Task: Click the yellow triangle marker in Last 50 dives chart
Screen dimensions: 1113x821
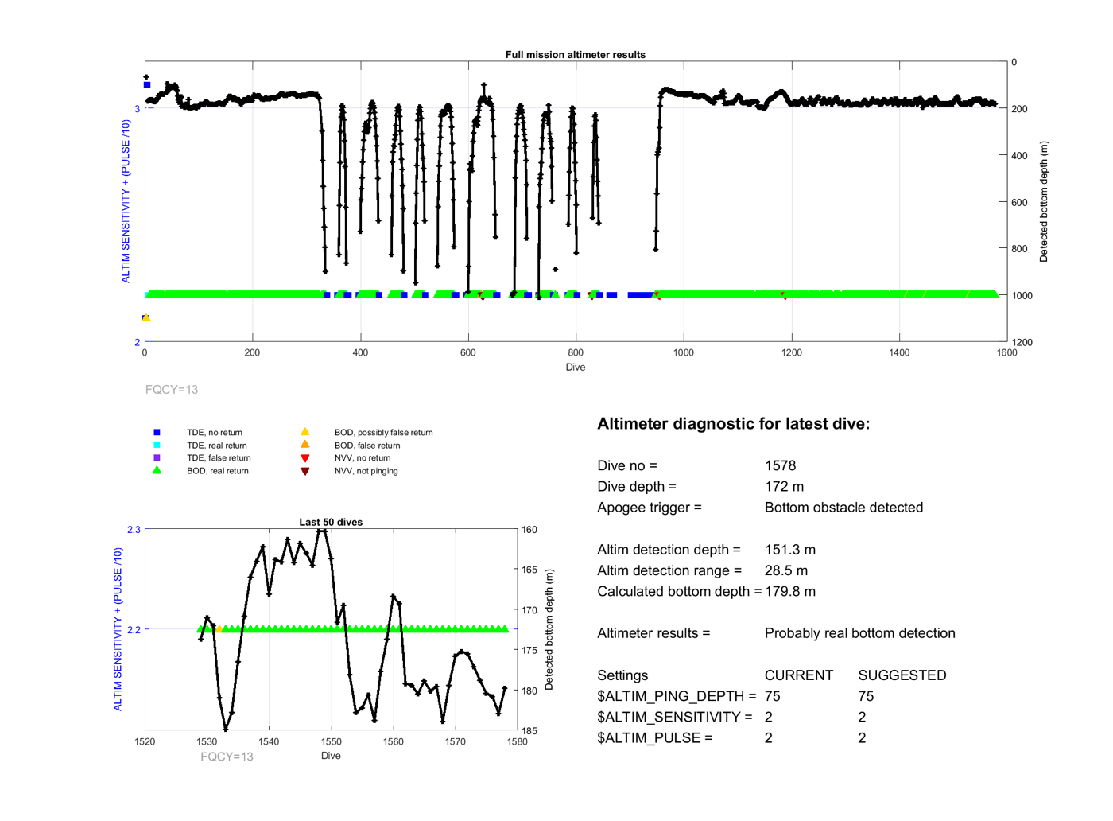Action: (x=219, y=629)
